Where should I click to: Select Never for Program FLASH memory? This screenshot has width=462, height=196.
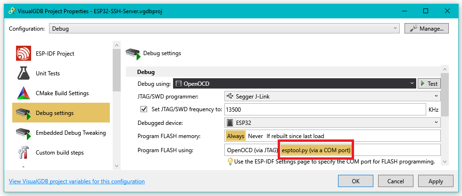click(x=256, y=136)
